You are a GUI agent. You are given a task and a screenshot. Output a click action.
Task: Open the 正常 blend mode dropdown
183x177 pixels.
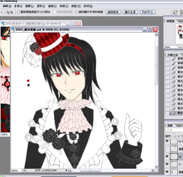[x=174, y=130]
